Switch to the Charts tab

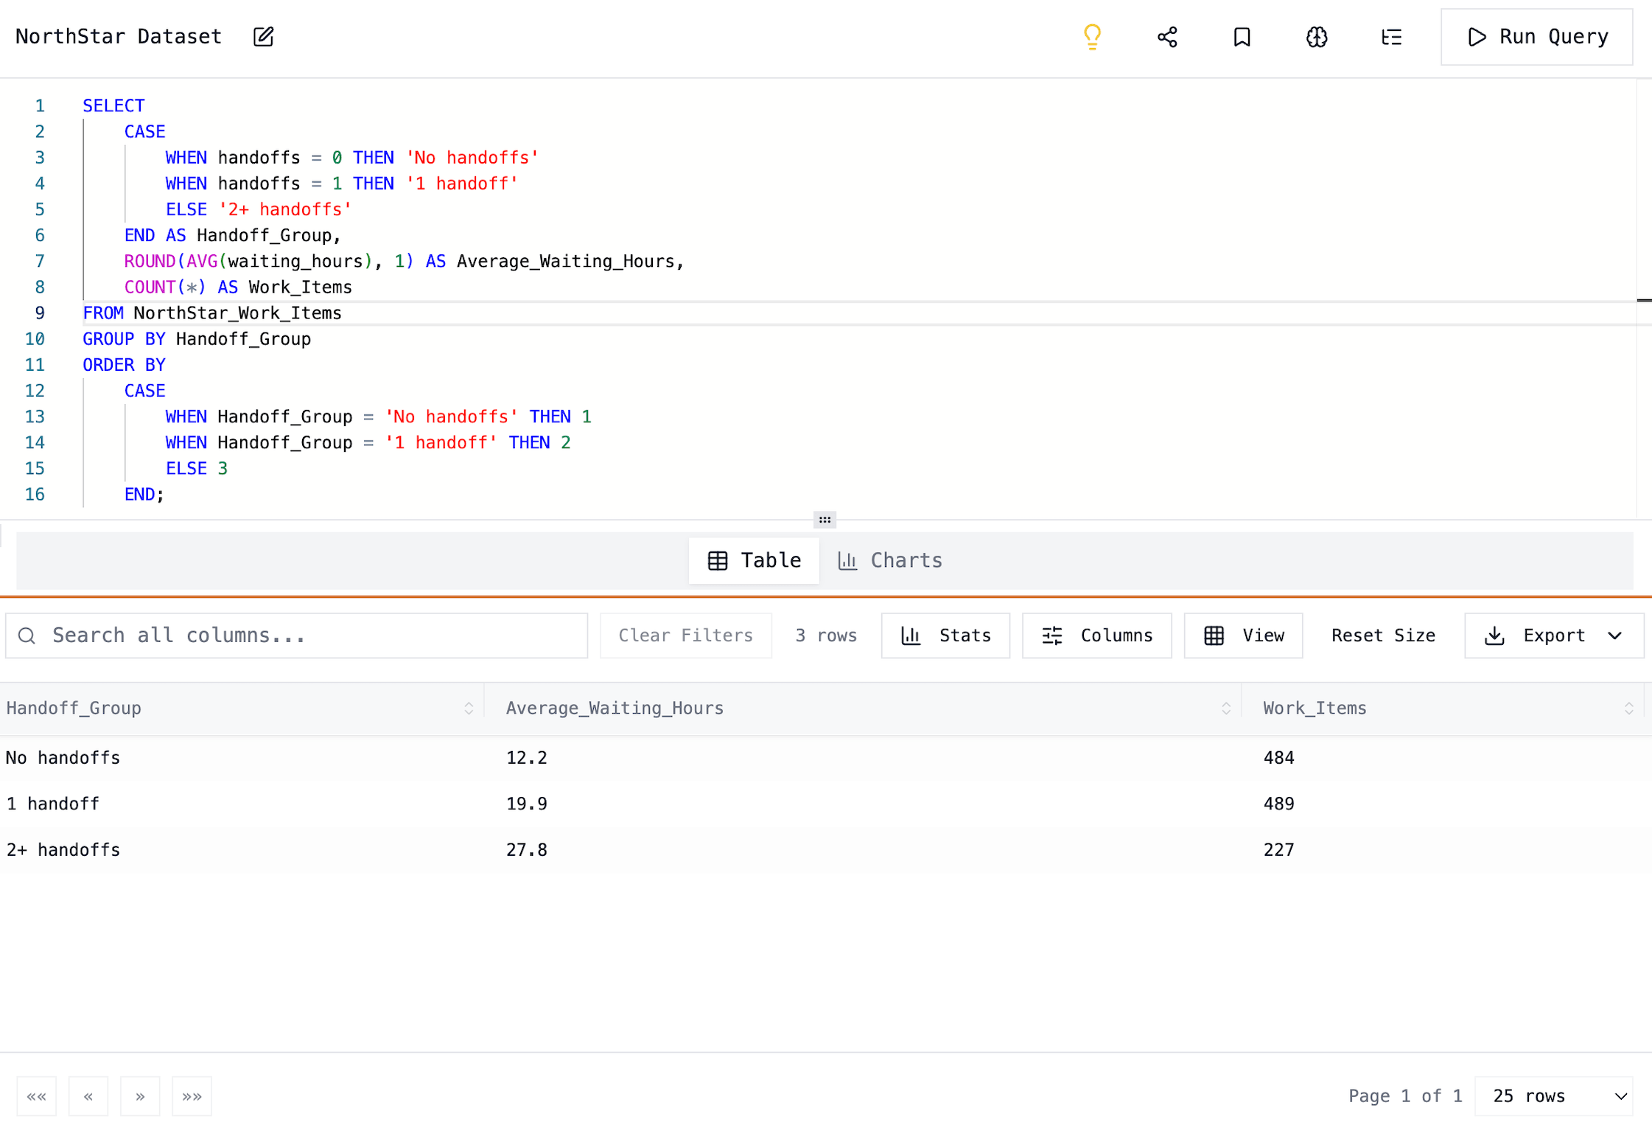point(890,560)
